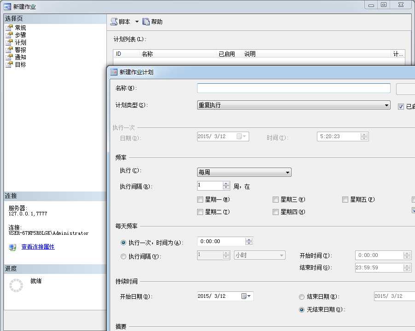Click the 查看连接属性 link

coord(38,247)
